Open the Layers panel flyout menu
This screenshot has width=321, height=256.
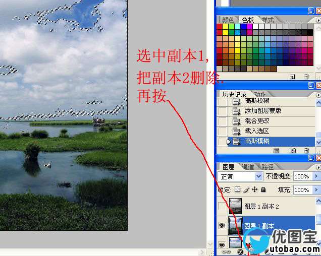[318, 167]
